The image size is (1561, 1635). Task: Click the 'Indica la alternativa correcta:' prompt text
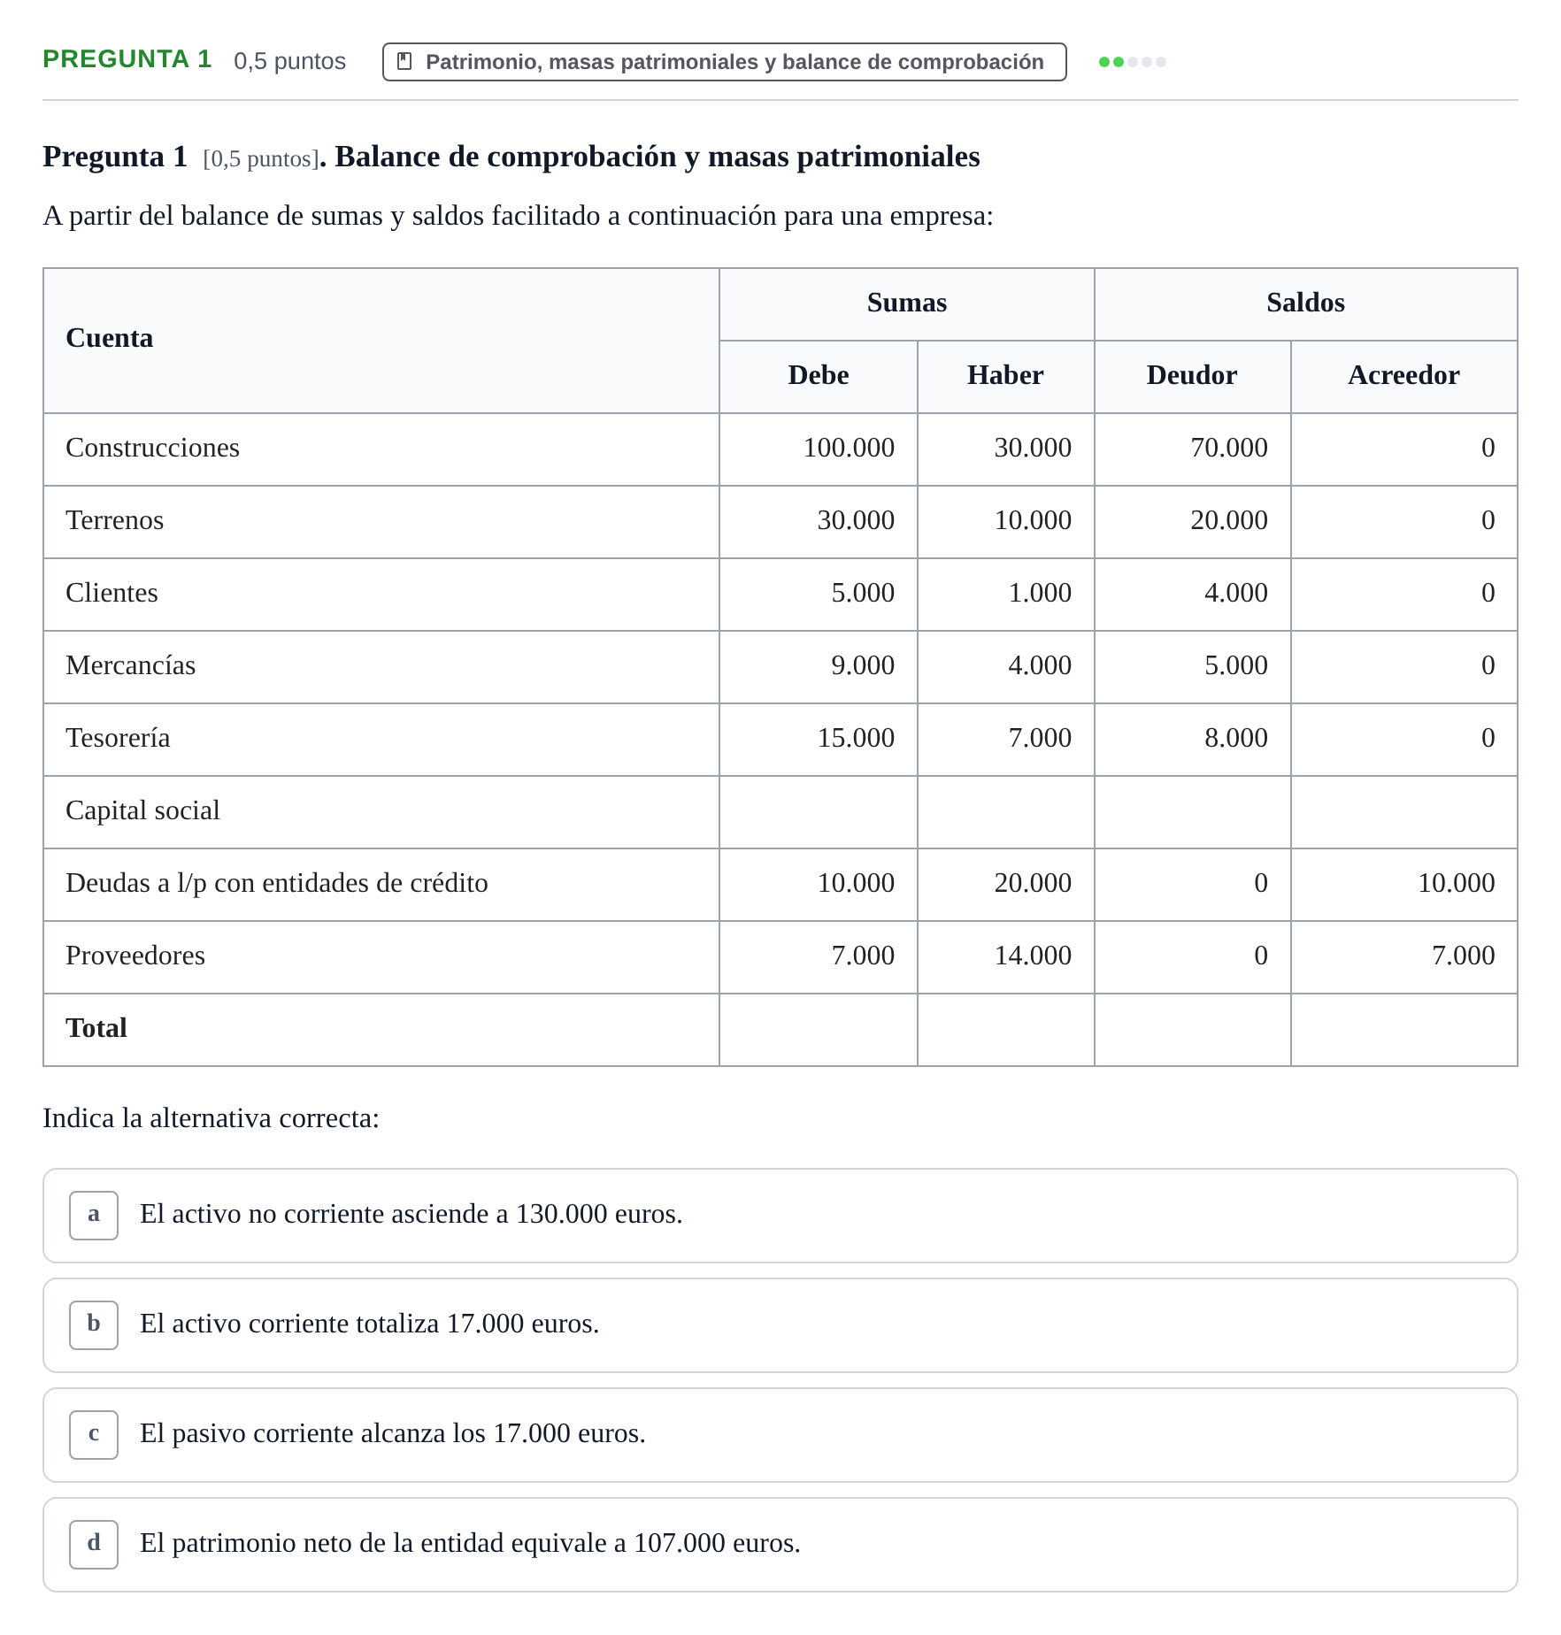click(211, 1118)
